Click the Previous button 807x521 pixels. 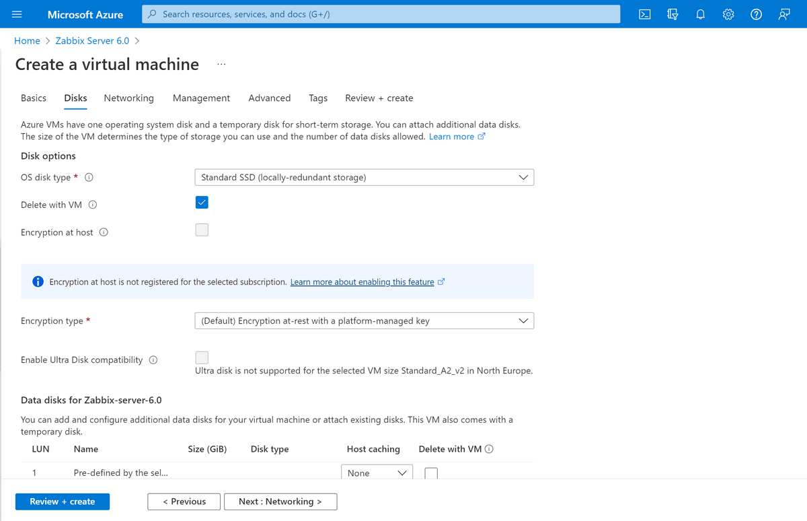pyautogui.click(x=184, y=501)
